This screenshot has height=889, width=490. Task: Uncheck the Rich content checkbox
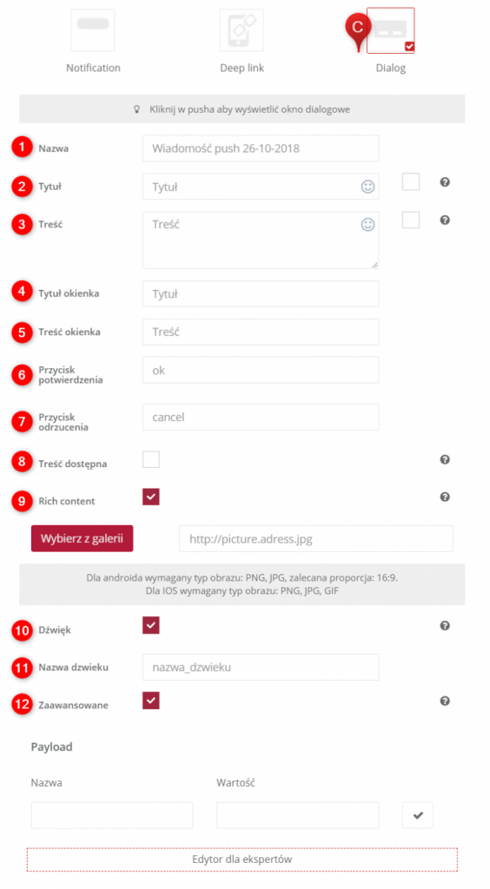click(x=151, y=497)
